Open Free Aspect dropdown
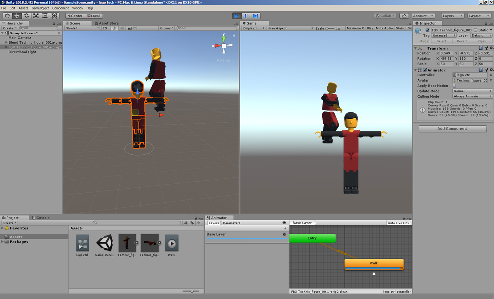Screen dimensions: 494x299 [290, 28]
